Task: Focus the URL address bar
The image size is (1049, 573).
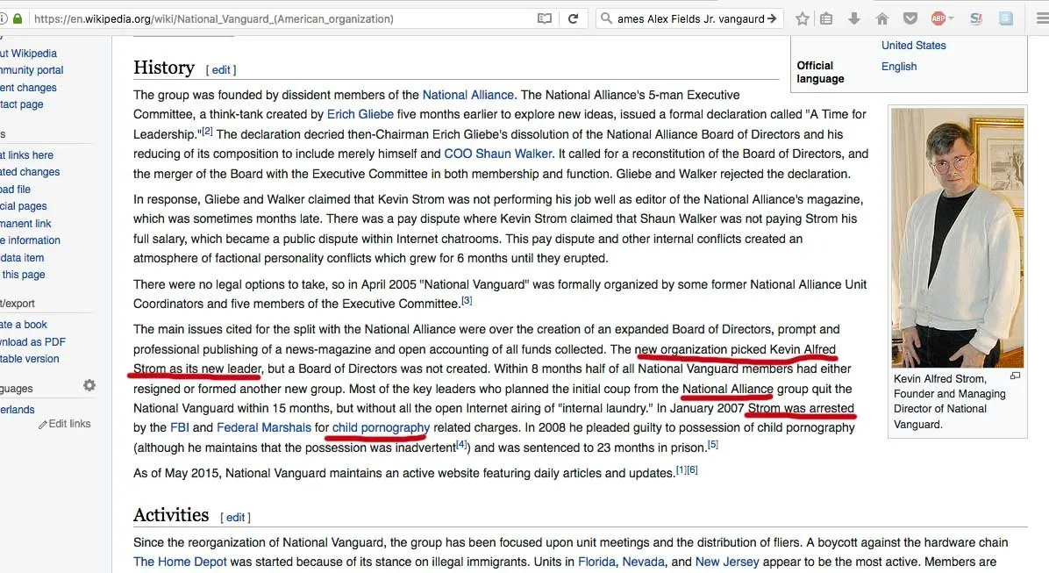Action: tap(281, 18)
